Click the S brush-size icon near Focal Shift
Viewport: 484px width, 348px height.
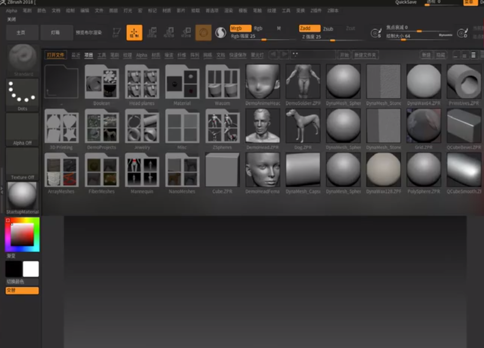pyautogui.click(x=376, y=33)
